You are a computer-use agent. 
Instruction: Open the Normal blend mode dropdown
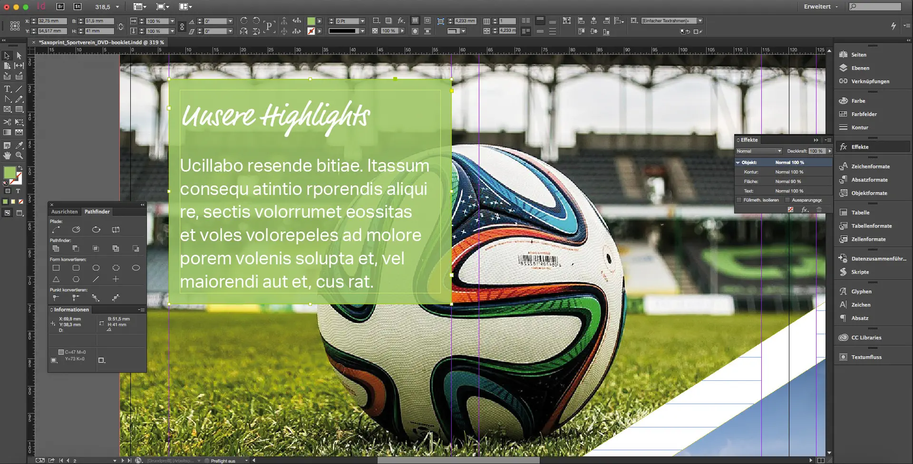tap(758, 151)
